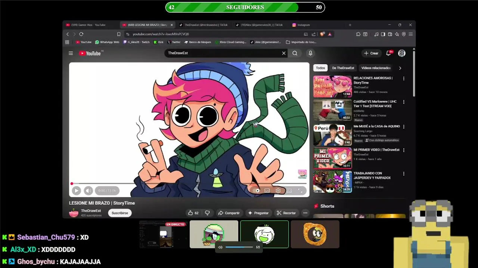The height and width of the screenshot is (268, 478).
Task: Select the De TheDrawEst filter chip
Action: click(343, 68)
